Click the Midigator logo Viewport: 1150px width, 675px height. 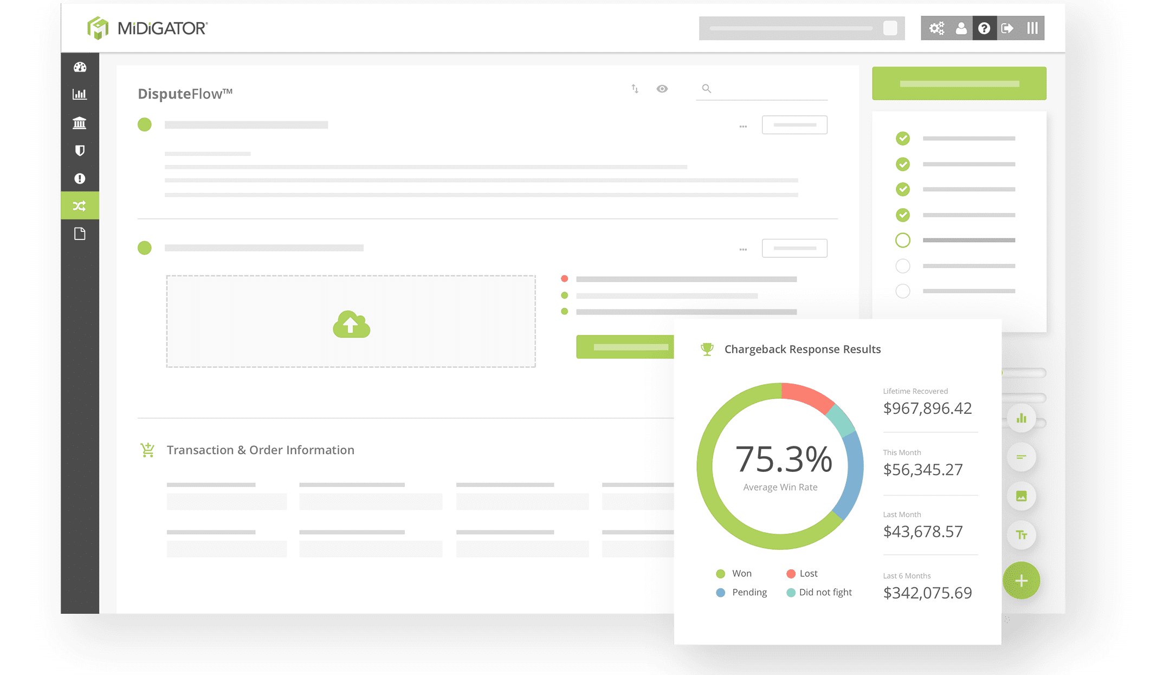147,28
